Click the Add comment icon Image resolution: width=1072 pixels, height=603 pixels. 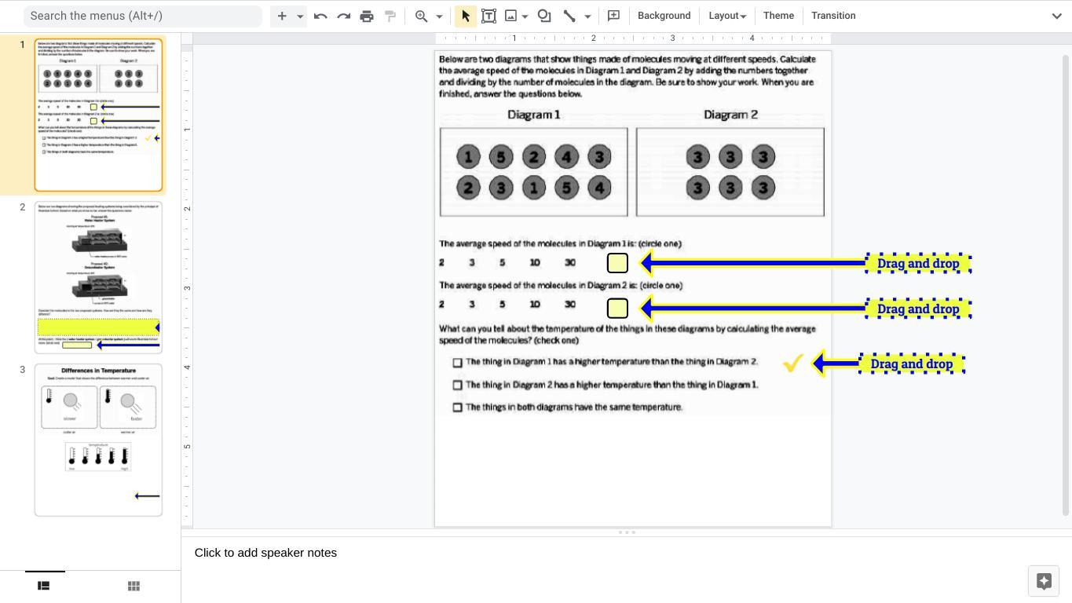[x=614, y=16]
